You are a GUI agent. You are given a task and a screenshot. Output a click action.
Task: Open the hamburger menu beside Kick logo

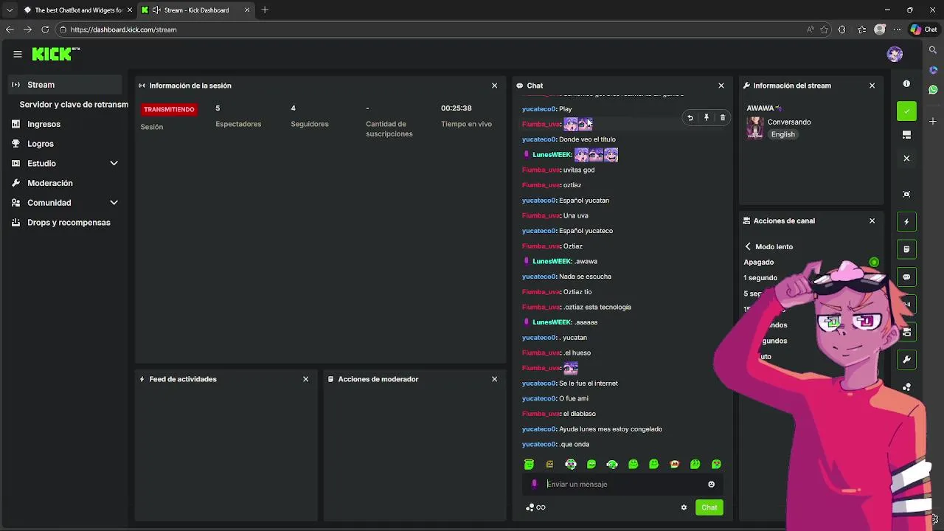click(18, 54)
